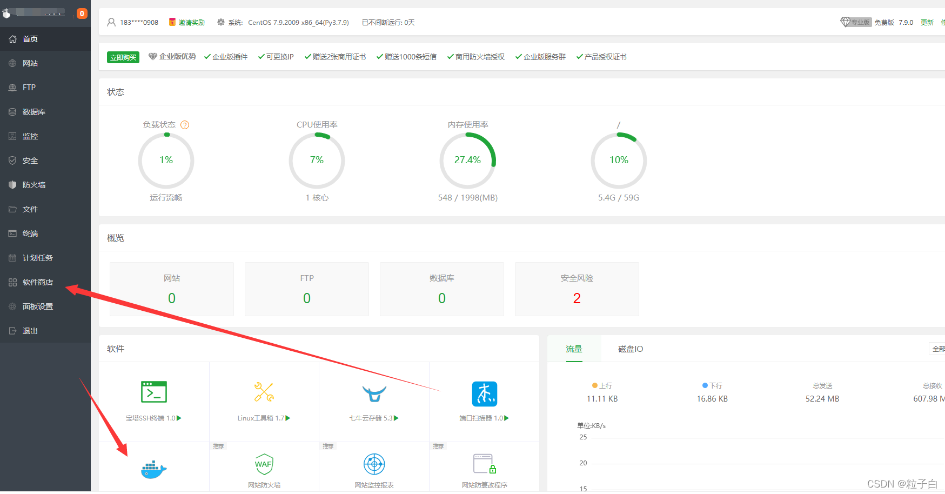Open the 全部 network dropdown
Viewport: 945px width, 494px height.
pyautogui.click(x=937, y=349)
